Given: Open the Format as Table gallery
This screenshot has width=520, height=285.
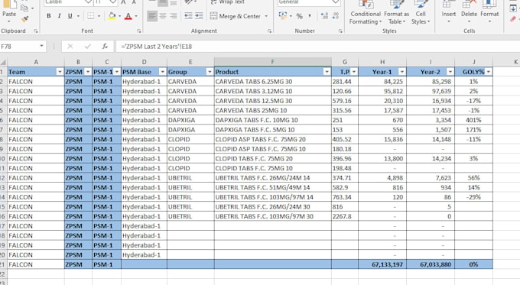Looking at the screenshot, I should (x=397, y=12).
